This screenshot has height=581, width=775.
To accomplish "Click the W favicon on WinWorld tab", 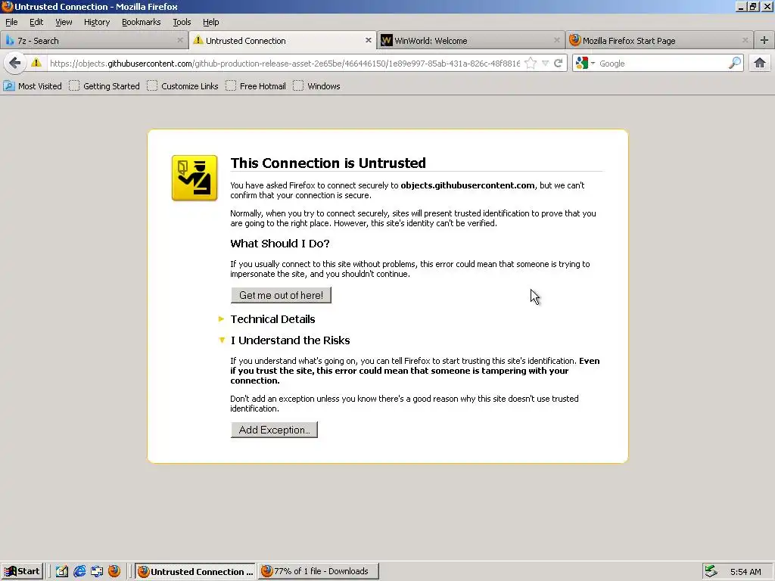I will pos(387,41).
